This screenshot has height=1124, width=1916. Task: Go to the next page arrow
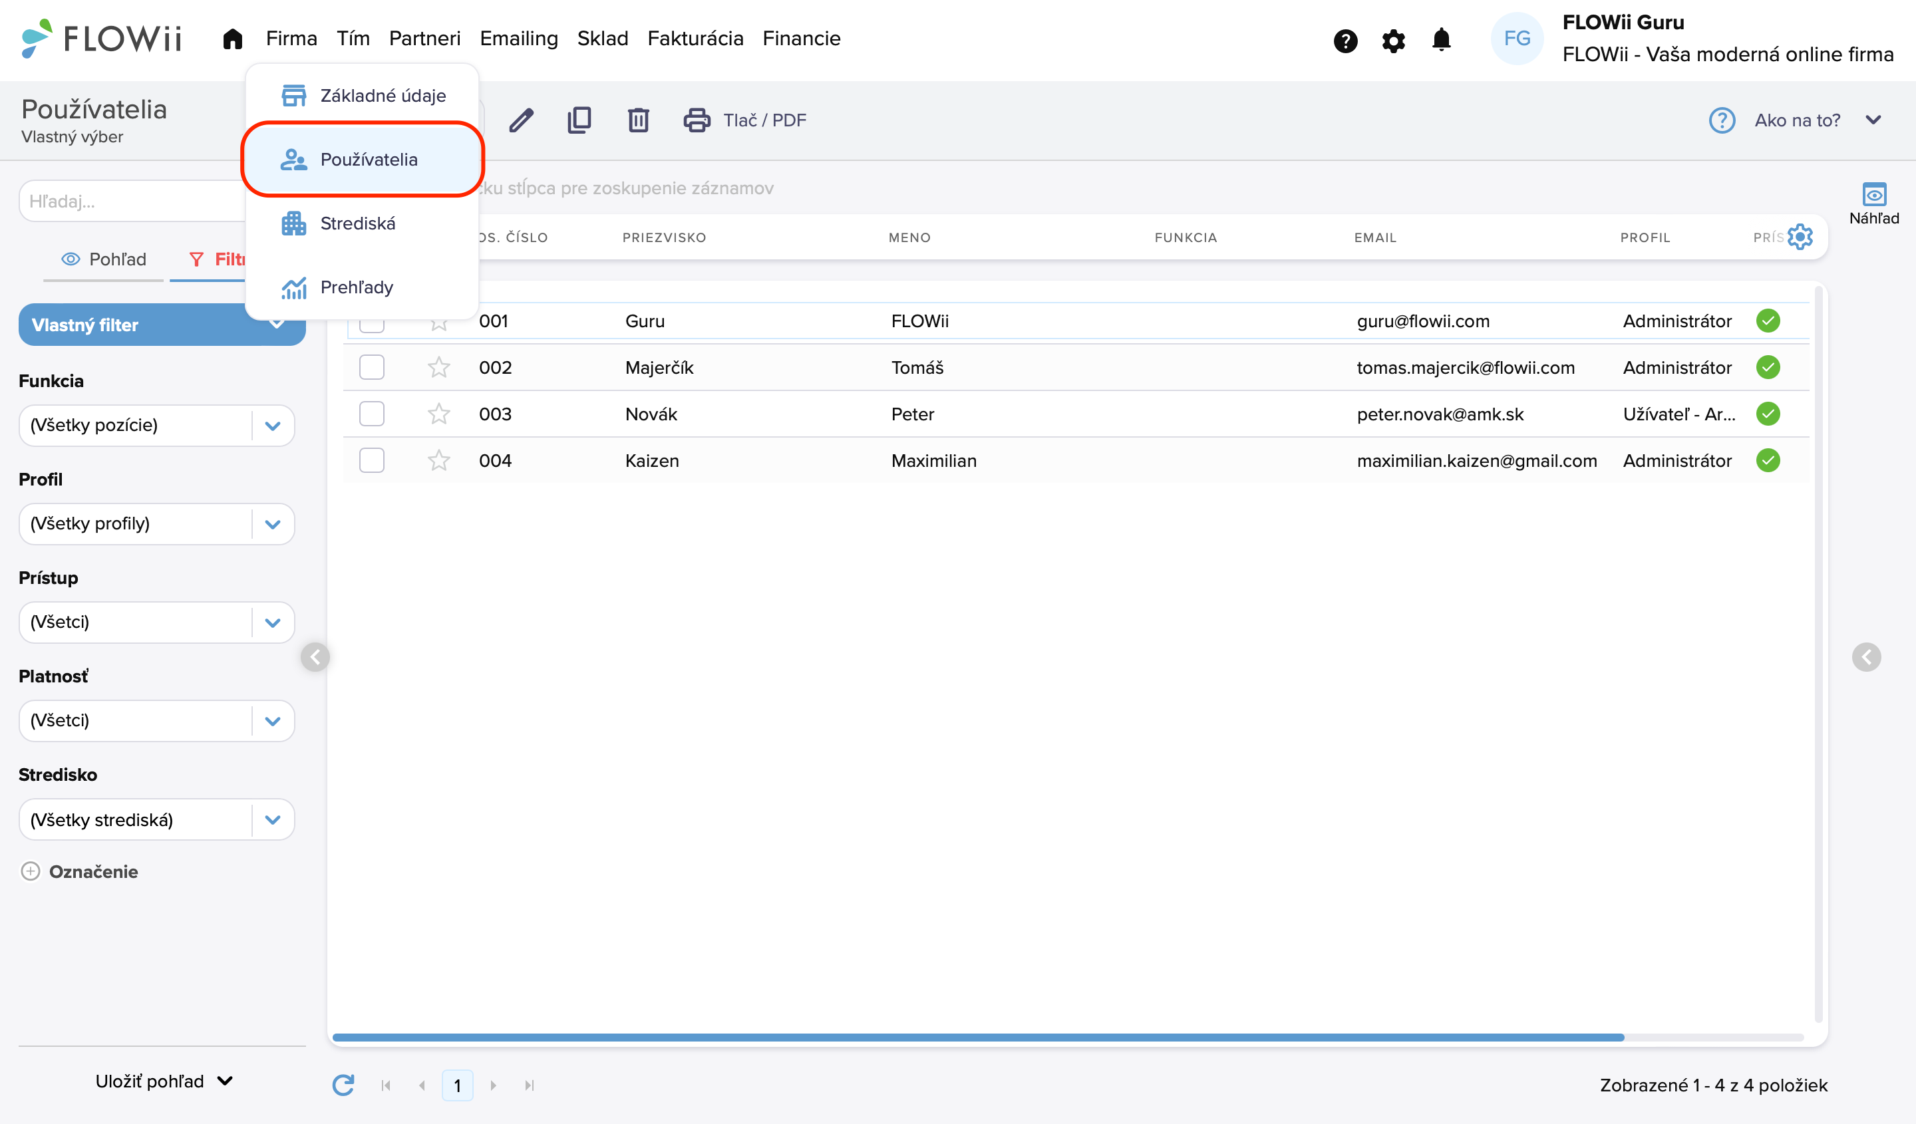click(494, 1085)
